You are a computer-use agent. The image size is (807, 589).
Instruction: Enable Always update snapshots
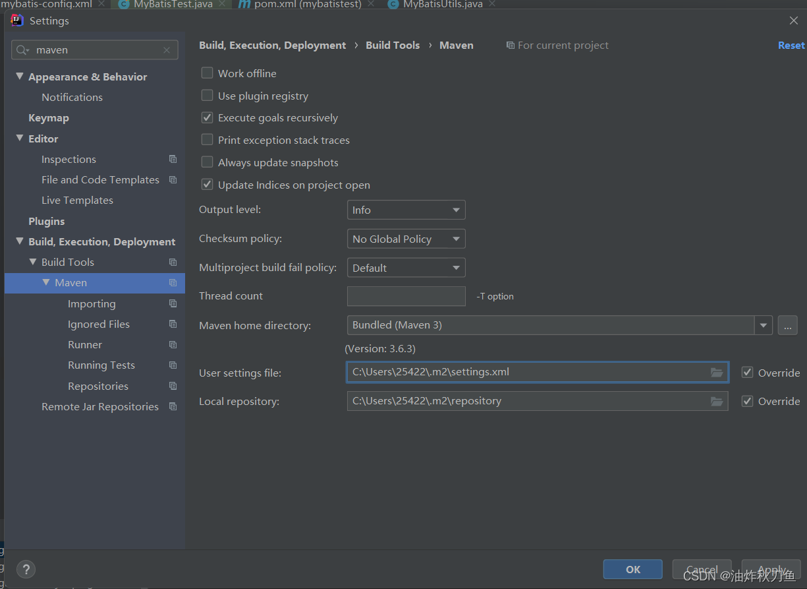pyautogui.click(x=207, y=162)
